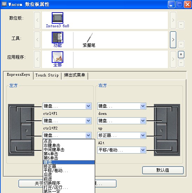Choose 后退 from the dropdown list
The width and height of the screenshot is (192, 193).
pos(69,175)
